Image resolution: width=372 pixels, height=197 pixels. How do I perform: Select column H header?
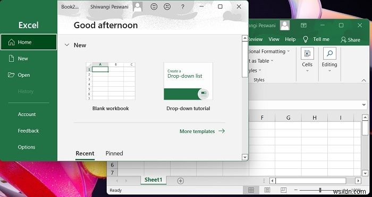315,118
